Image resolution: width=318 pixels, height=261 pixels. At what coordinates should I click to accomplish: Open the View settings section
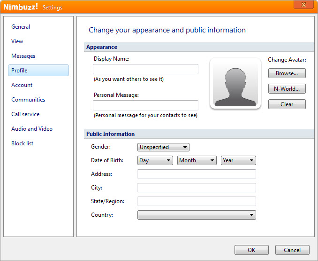[x=17, y=41]
